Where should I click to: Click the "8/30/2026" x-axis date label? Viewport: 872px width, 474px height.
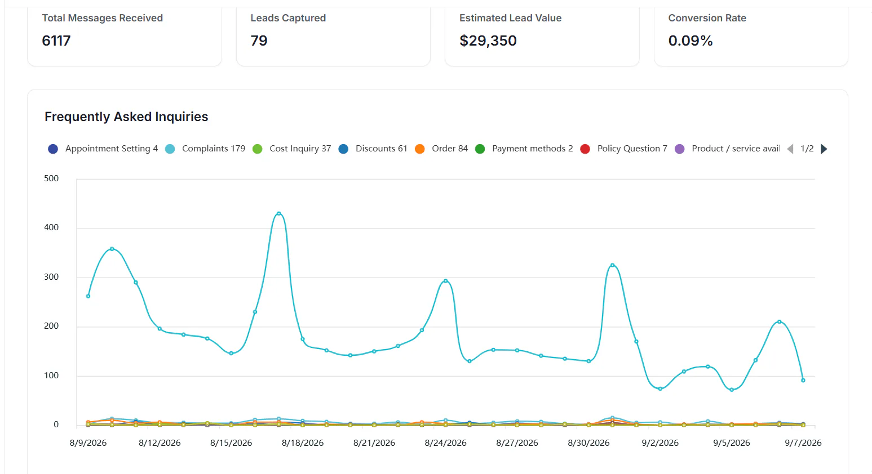(589, 443)
